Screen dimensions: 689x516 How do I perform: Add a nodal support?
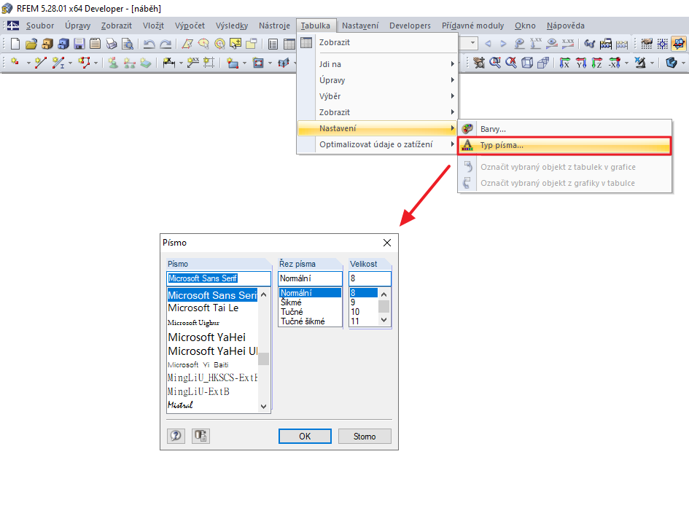tap(113, 63)
